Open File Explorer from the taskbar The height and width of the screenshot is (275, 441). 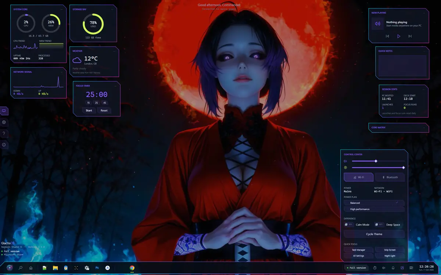pos(55,268)
